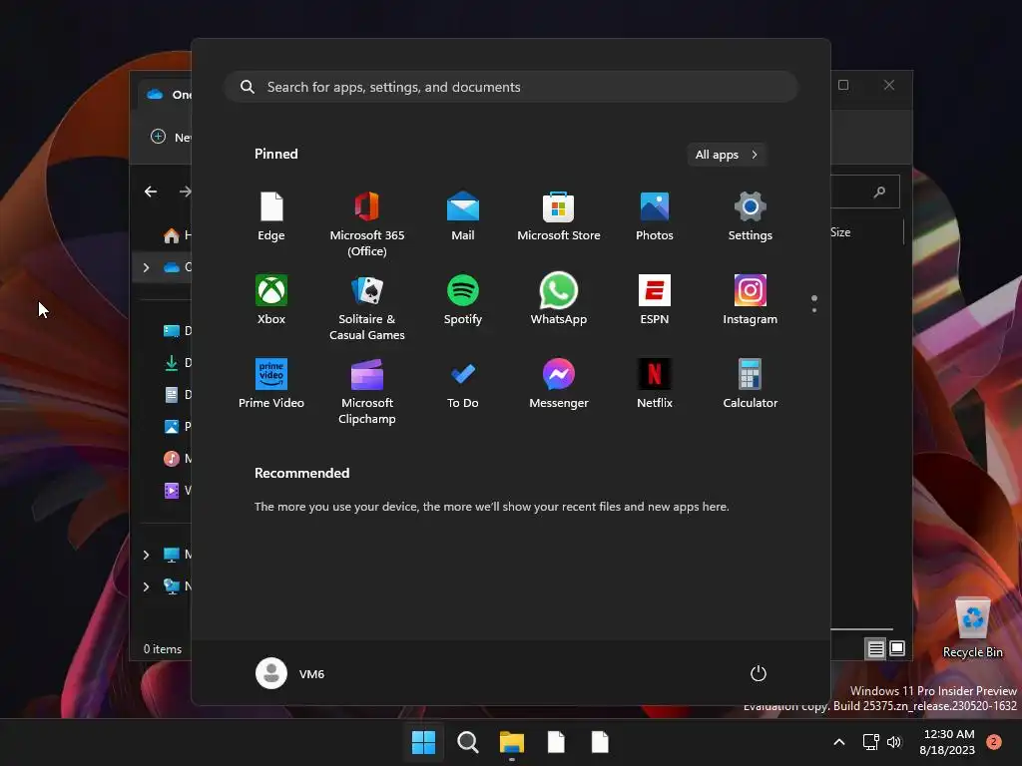The width and height of the screenshot is (1022, 766).
Task: Open the Edge pinned app
Action: 271,216
